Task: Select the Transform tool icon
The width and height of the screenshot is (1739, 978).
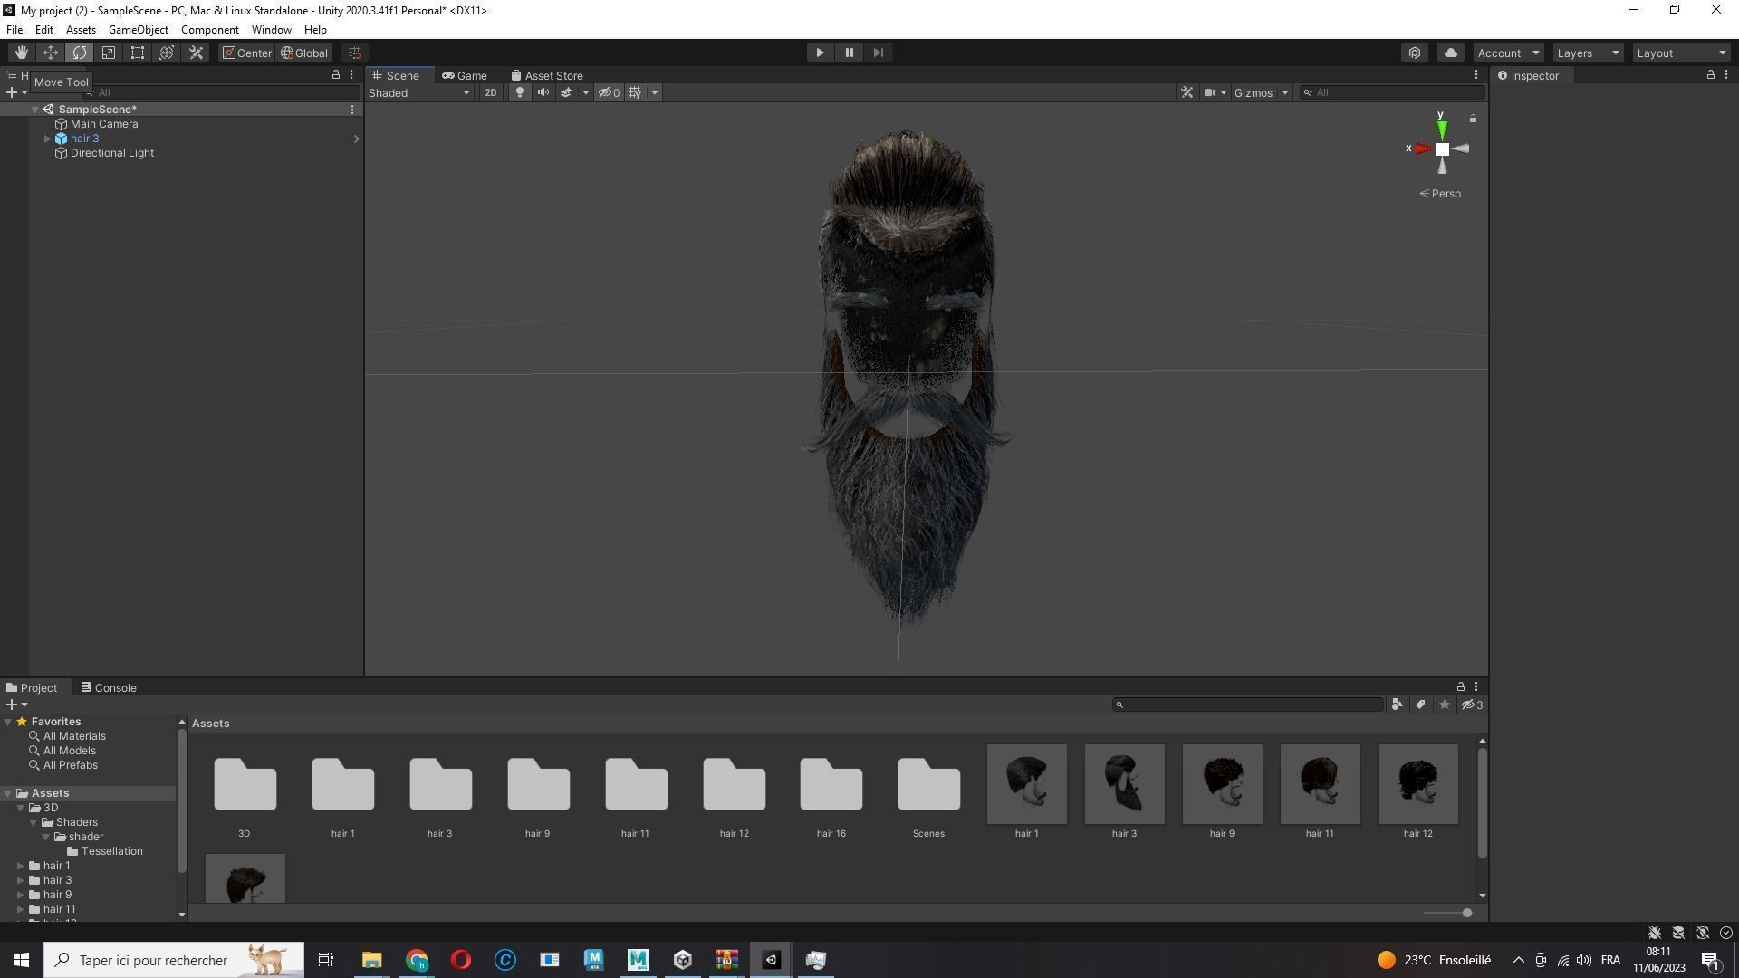Action: tap(167, 53)
